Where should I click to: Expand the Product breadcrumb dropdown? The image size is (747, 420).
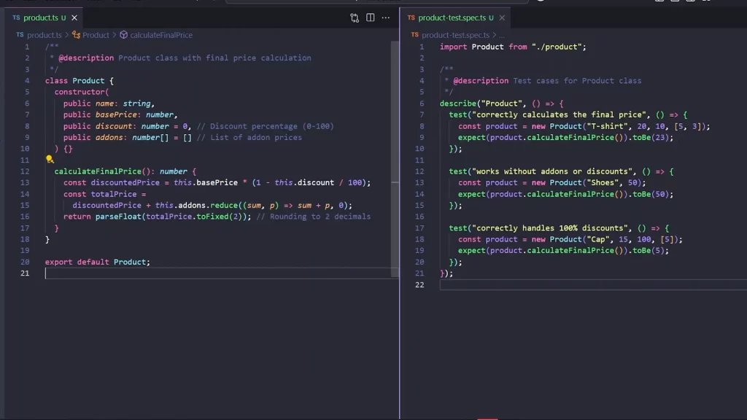click(x=93, y=34)
